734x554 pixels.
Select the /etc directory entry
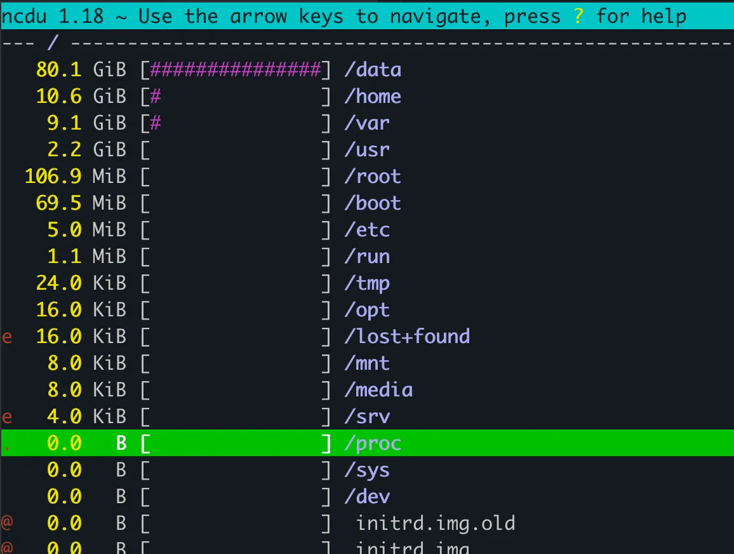click(367, 230)
